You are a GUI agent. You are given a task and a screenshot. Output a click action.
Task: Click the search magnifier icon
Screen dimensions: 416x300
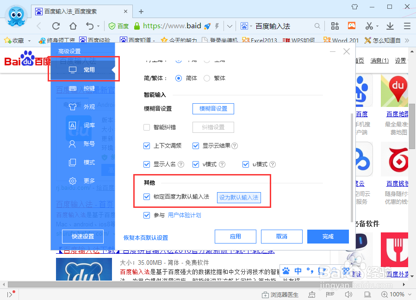tap(317, 26)
